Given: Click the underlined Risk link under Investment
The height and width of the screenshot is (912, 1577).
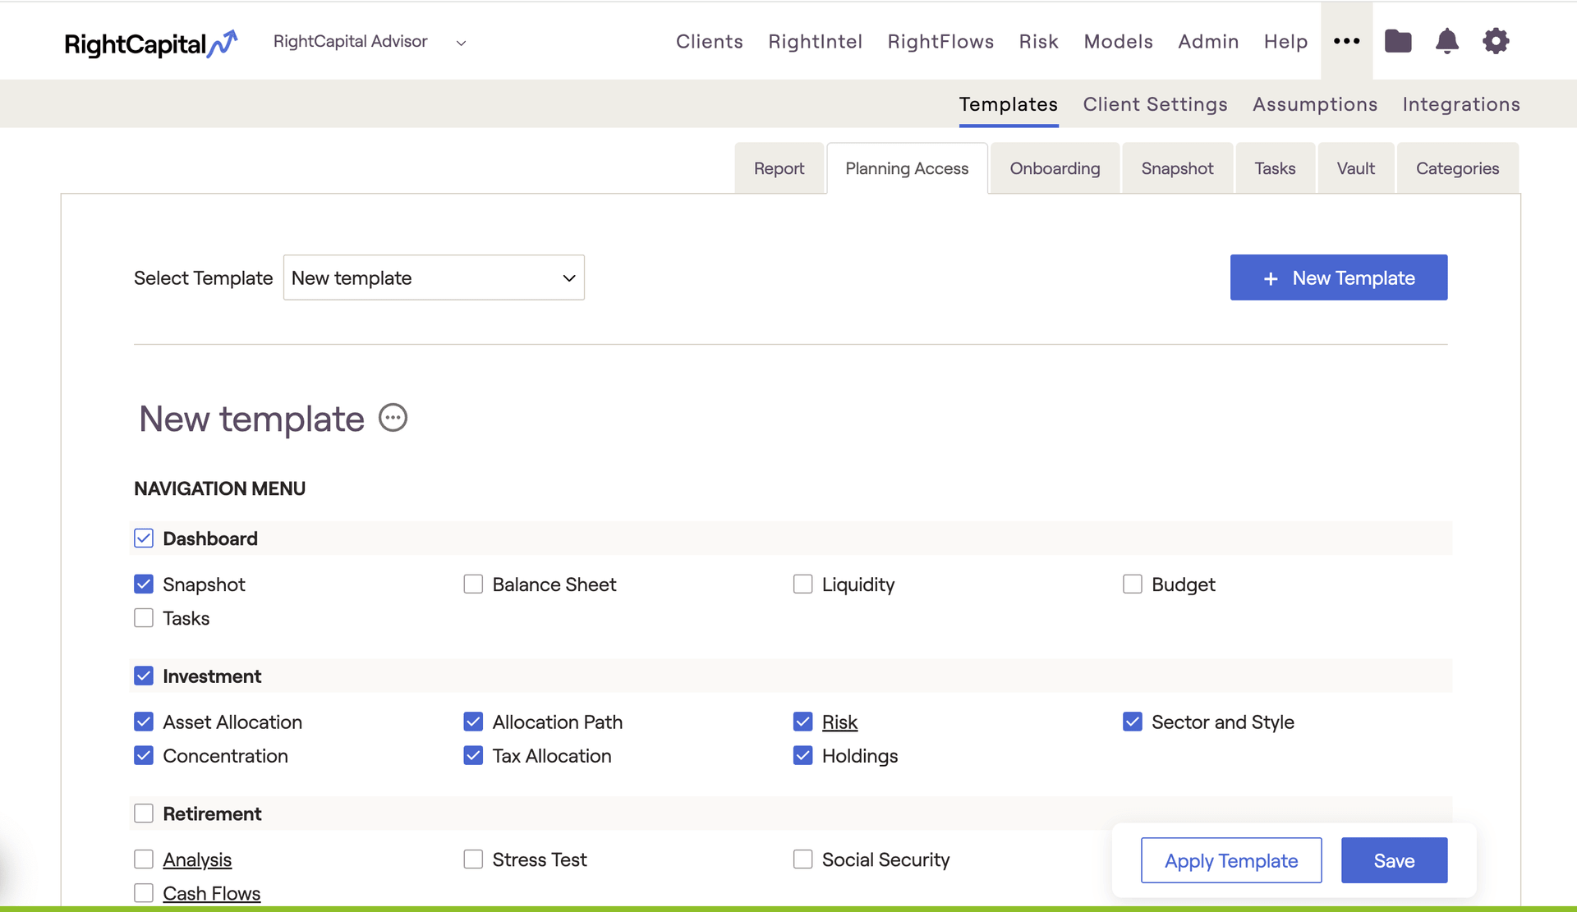Looking at the screenshot, I should pyautogui.click(x=839, y=722).
